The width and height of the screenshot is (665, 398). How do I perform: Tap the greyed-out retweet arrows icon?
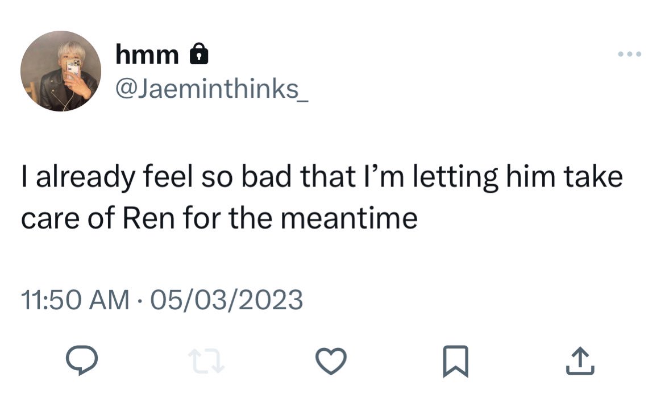click(206, 361)
